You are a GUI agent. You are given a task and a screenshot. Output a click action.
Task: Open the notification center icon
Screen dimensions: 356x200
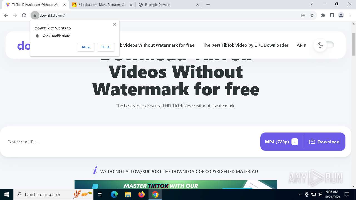(x=347, y=194)
